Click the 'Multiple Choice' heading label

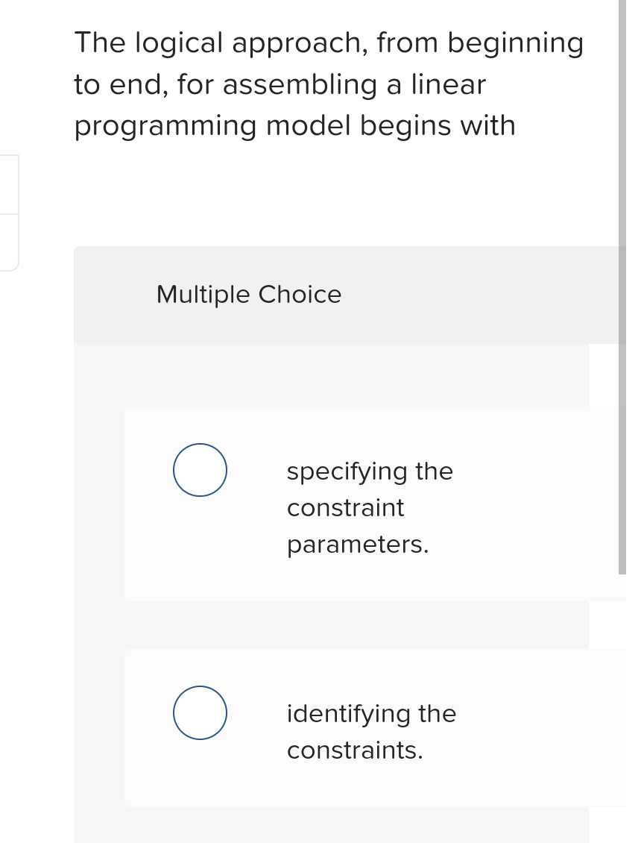point(249,295)
